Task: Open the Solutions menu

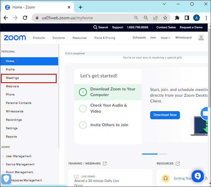Action: [x=58, y=38]
